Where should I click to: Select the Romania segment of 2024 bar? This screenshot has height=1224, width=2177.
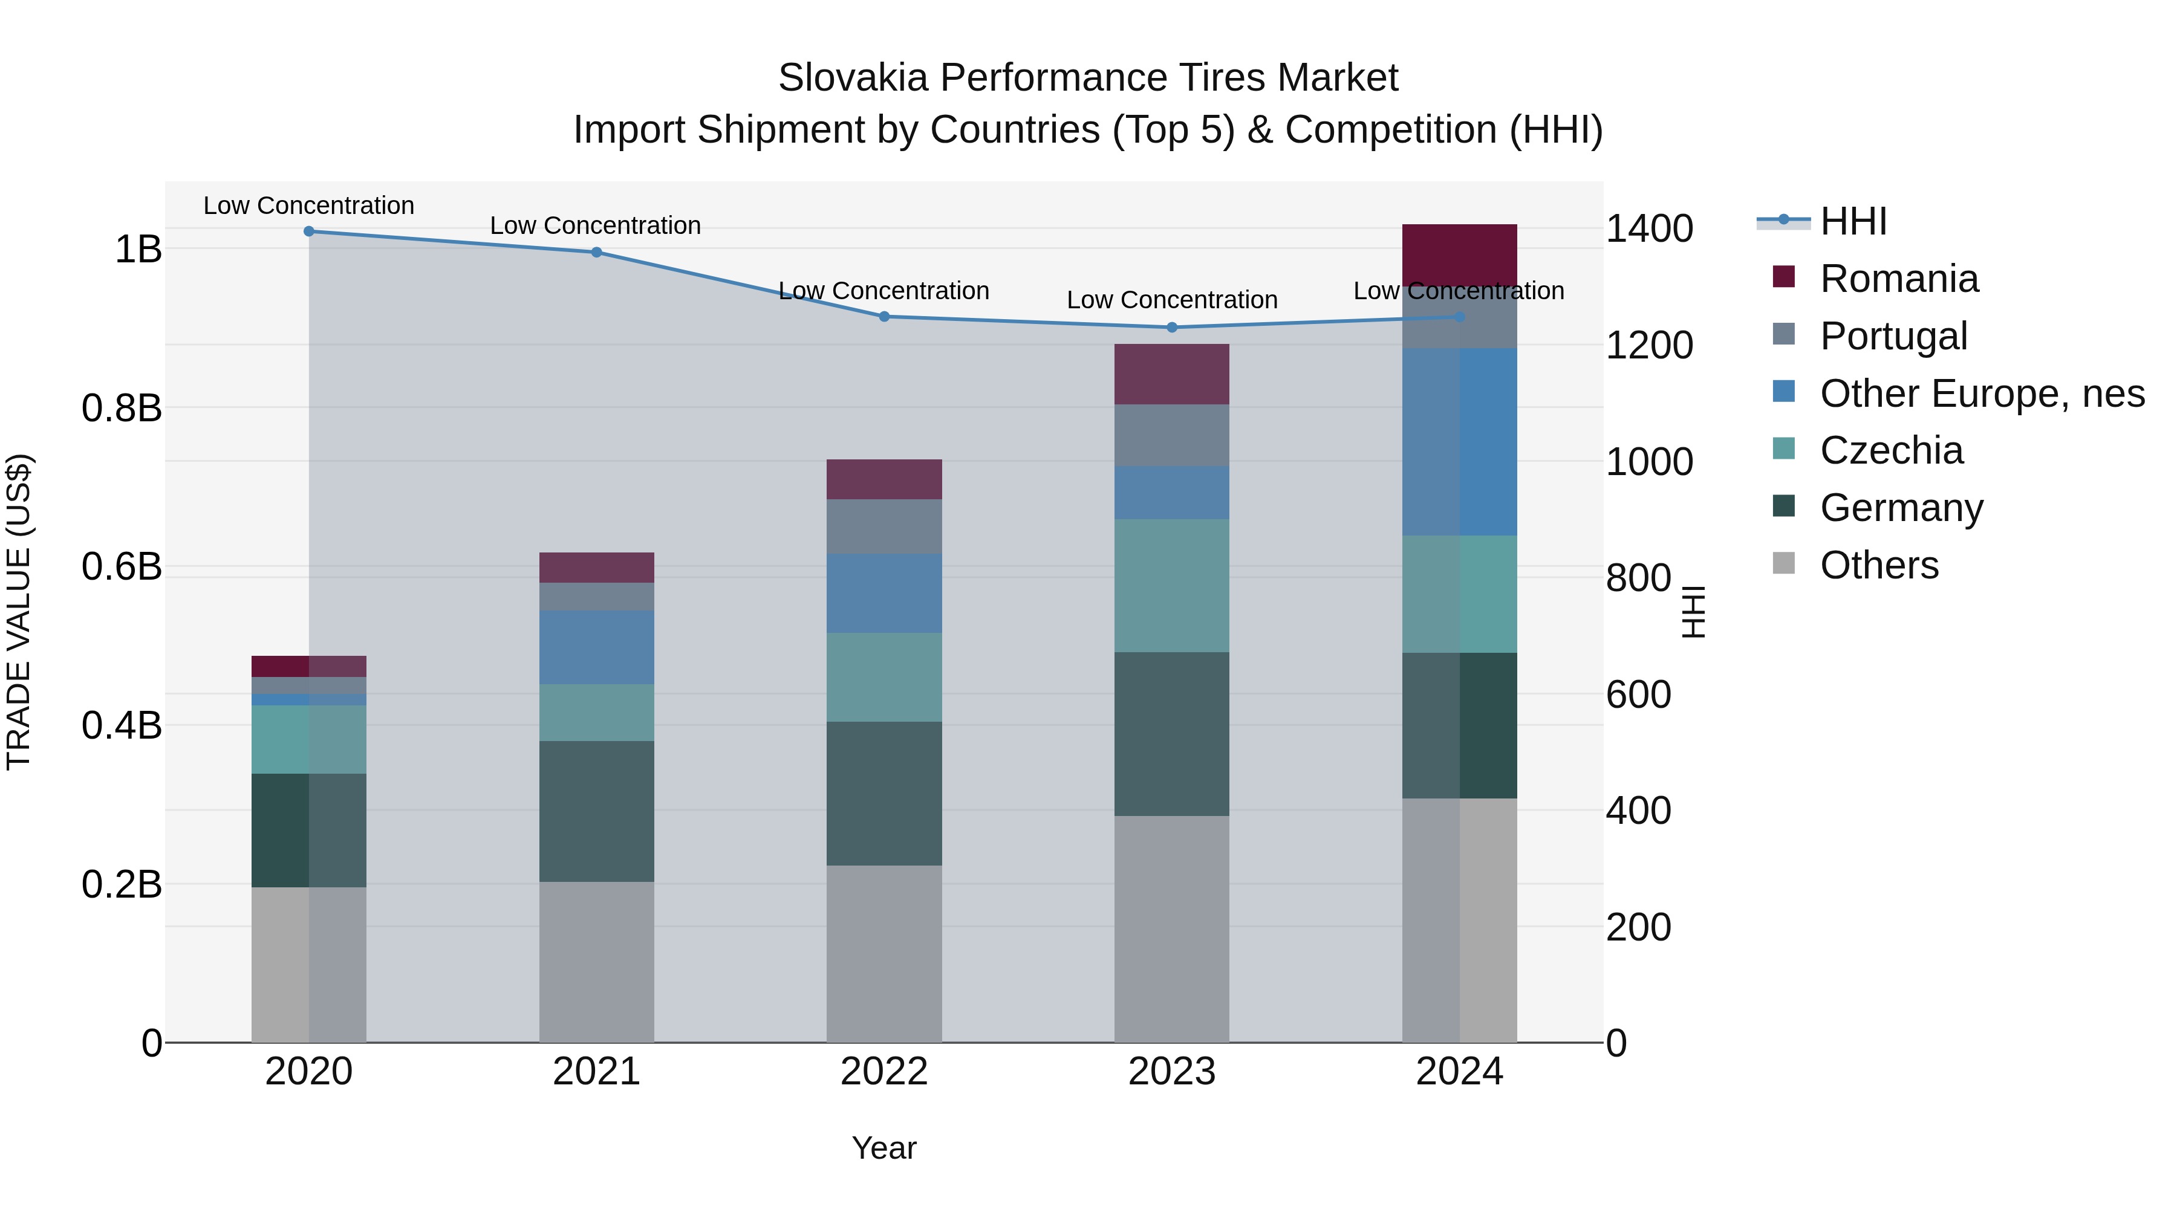click(x=1460, y=255)
